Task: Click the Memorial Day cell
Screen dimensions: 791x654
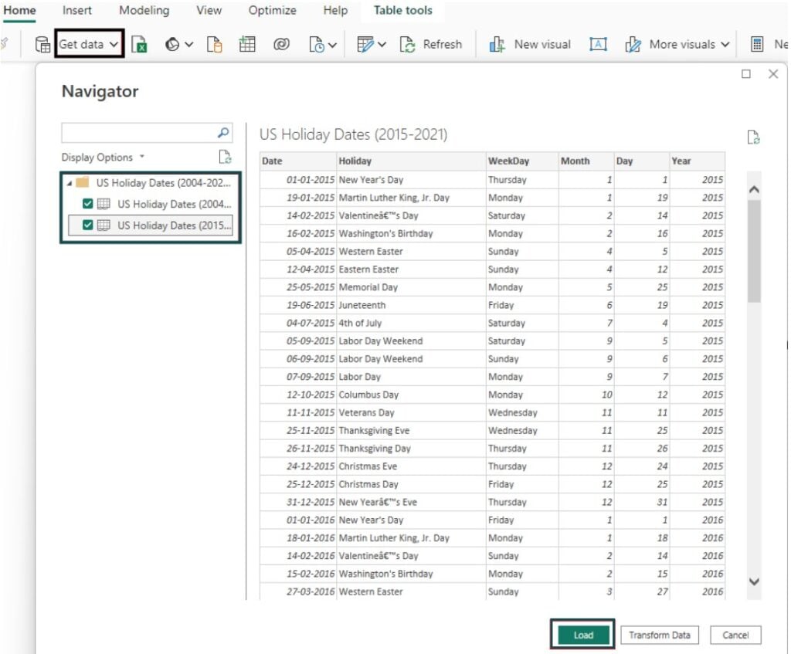Action: [411, 287]
